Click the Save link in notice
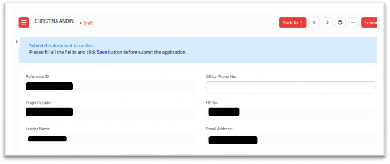Screen dimensions: 390x164 click(x=102, y=52)
